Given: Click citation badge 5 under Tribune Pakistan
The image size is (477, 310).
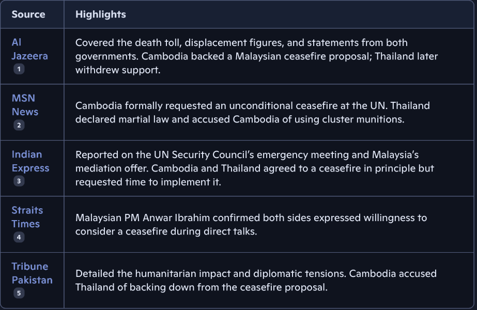Looking at the screenshot, I should 19,293.
